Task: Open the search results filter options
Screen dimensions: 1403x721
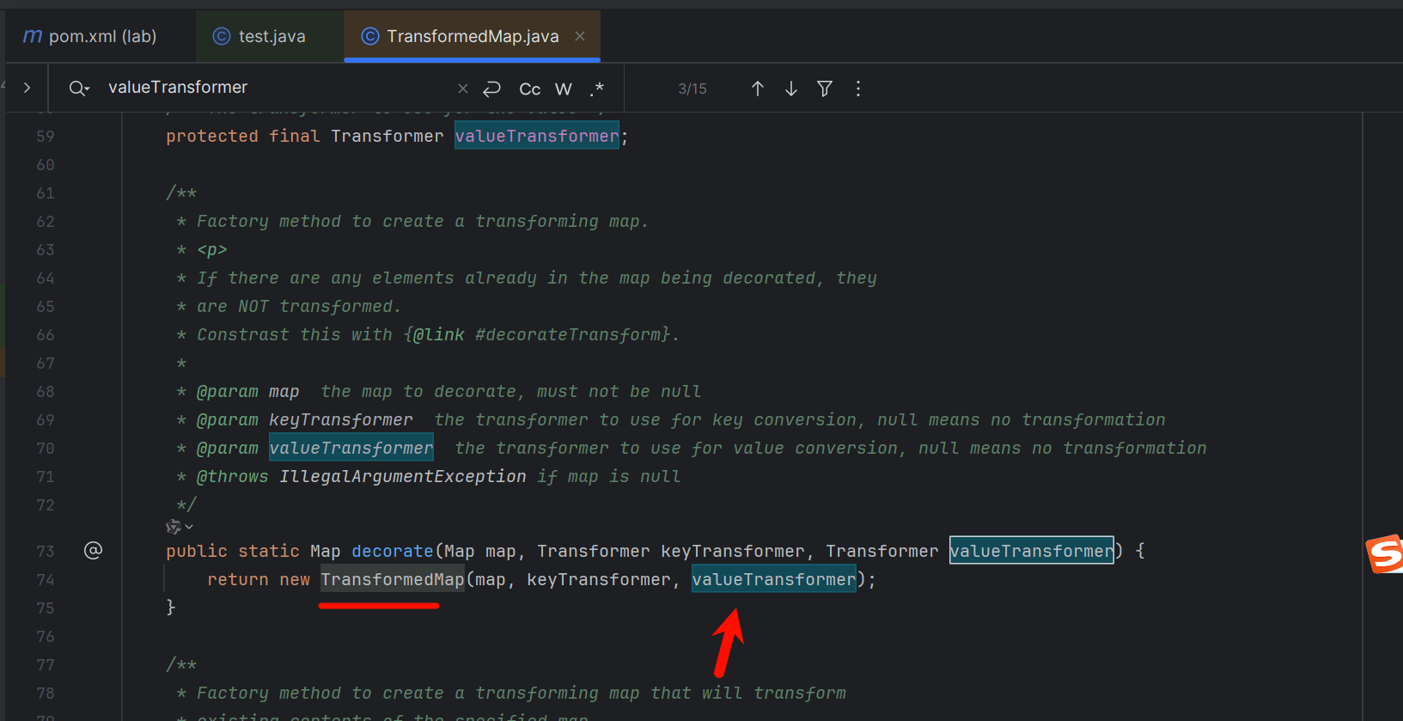Action: click(824, 89)
